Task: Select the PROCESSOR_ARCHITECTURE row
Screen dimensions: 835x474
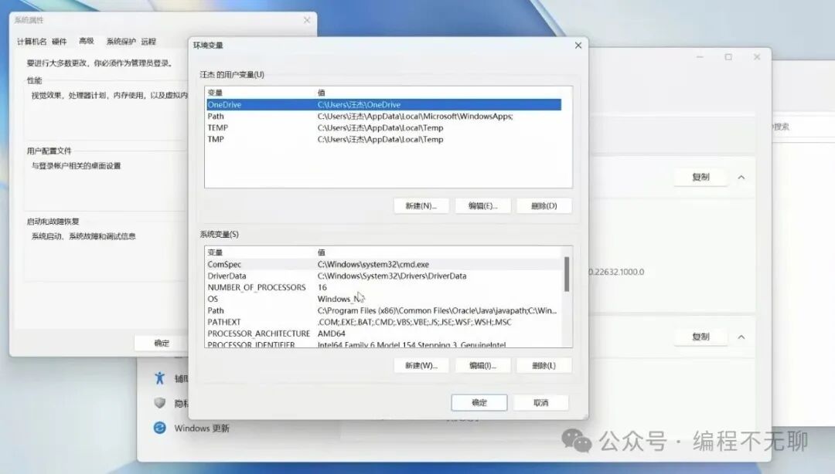Action: click(383, 333)
